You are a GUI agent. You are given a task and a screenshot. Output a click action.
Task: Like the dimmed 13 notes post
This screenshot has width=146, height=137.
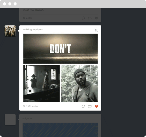96,18
